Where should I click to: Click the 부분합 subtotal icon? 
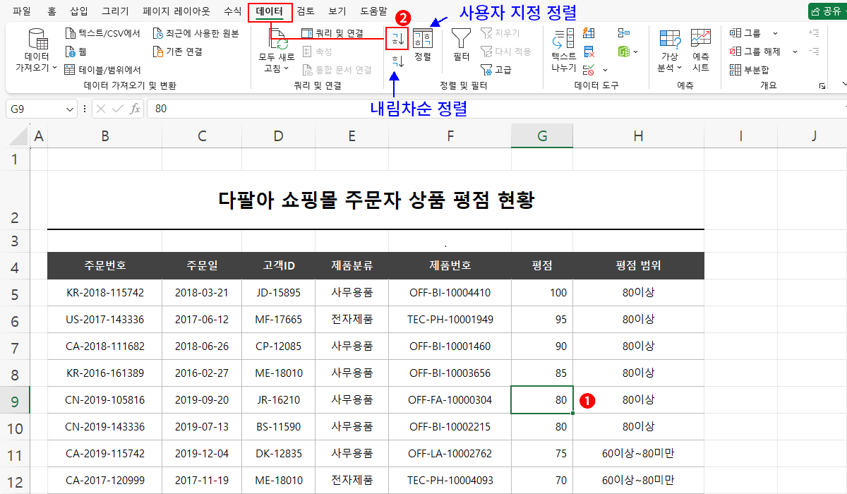pos(735,70)
